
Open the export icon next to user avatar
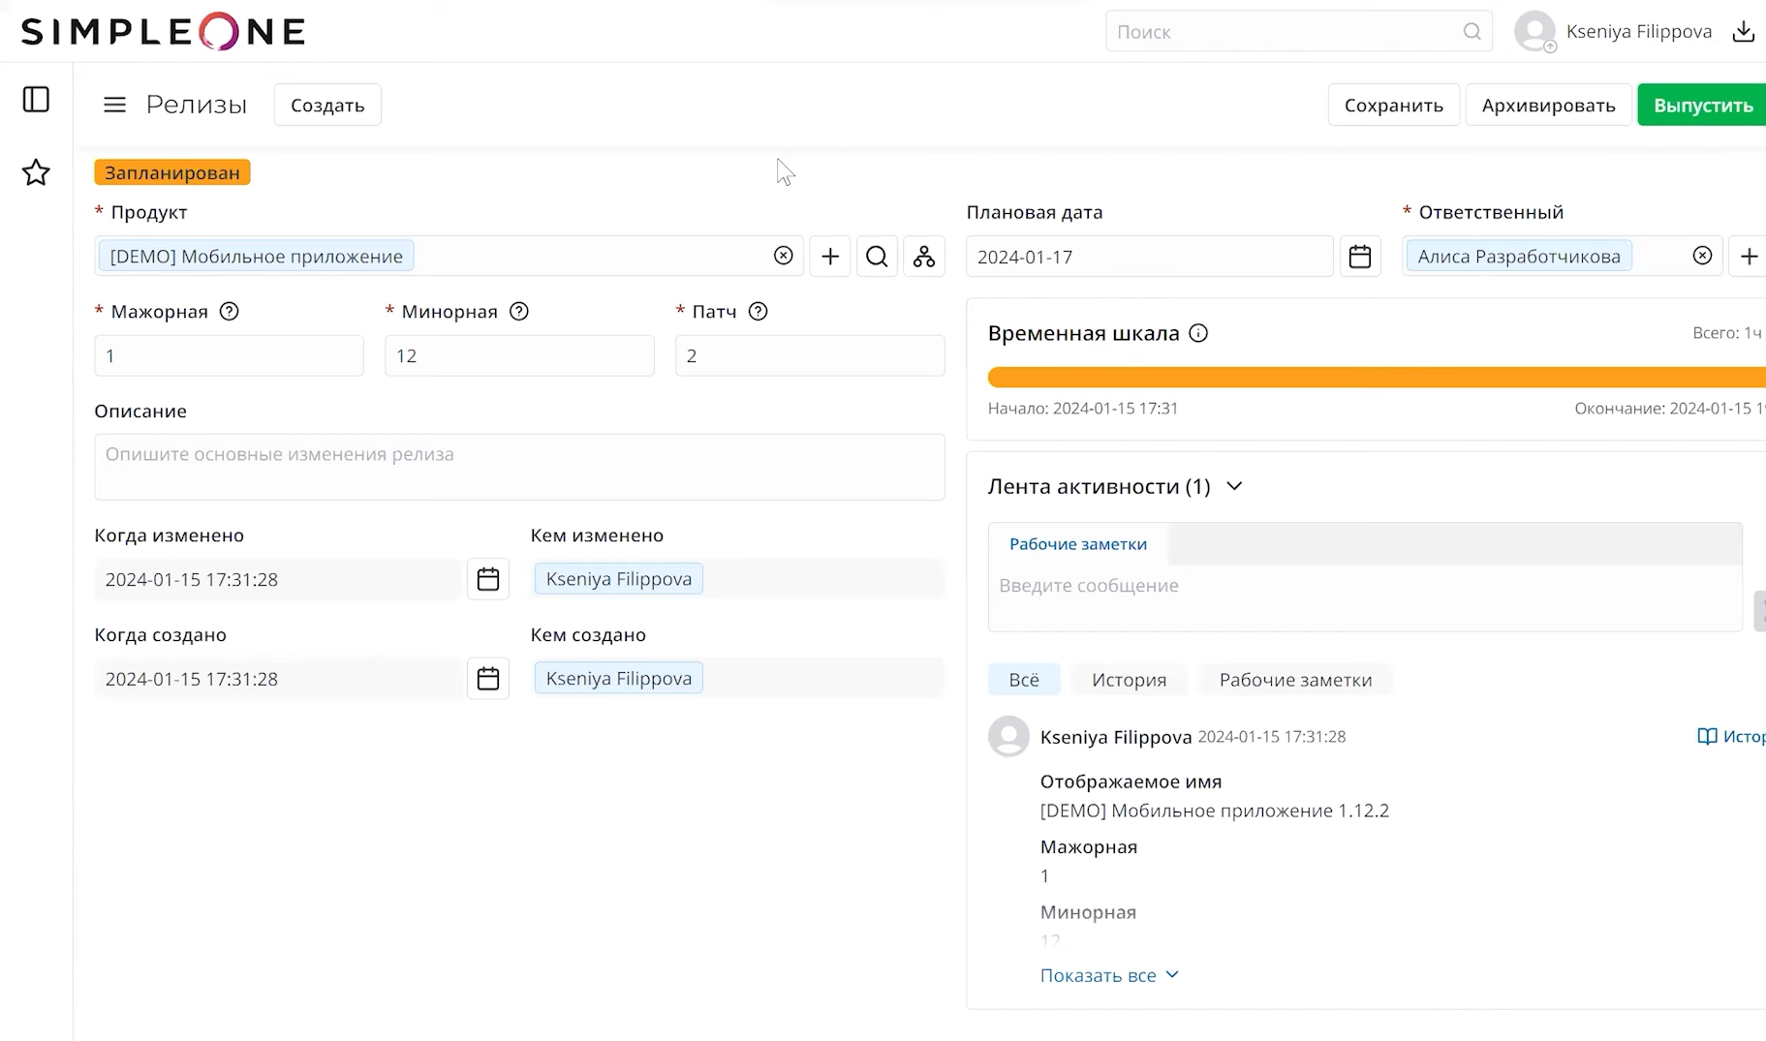[1743, 30]
